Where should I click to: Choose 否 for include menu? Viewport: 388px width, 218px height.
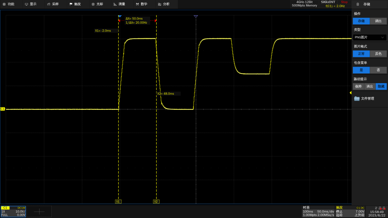378,70
